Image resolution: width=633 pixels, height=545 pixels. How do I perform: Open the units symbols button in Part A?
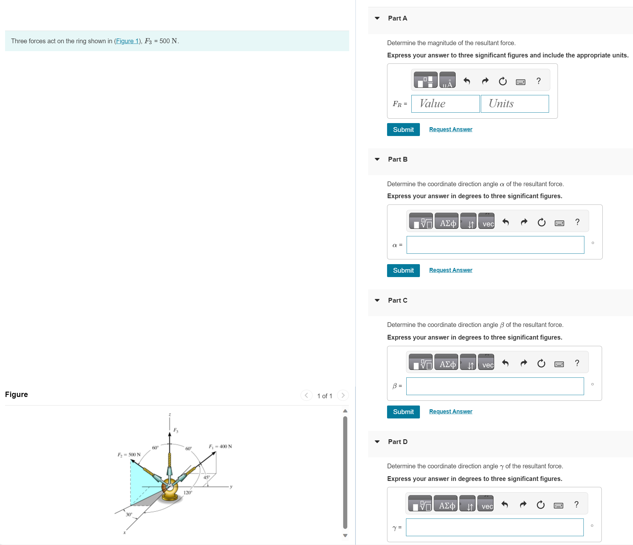click(447, 80)
